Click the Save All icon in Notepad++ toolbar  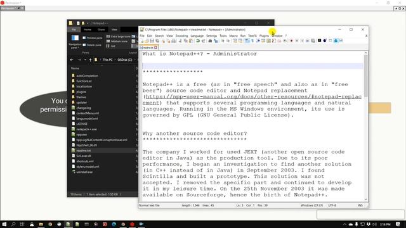[x=158, y=41]
